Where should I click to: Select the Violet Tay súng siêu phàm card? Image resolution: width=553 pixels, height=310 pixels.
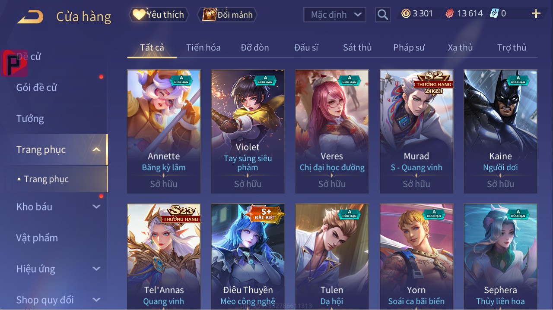(x=248, y=132)
